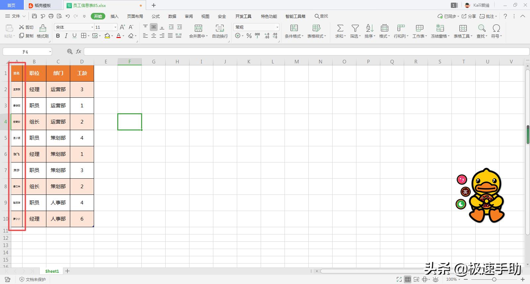
Task: Toggle bold formatting
Action: point(58,36)
